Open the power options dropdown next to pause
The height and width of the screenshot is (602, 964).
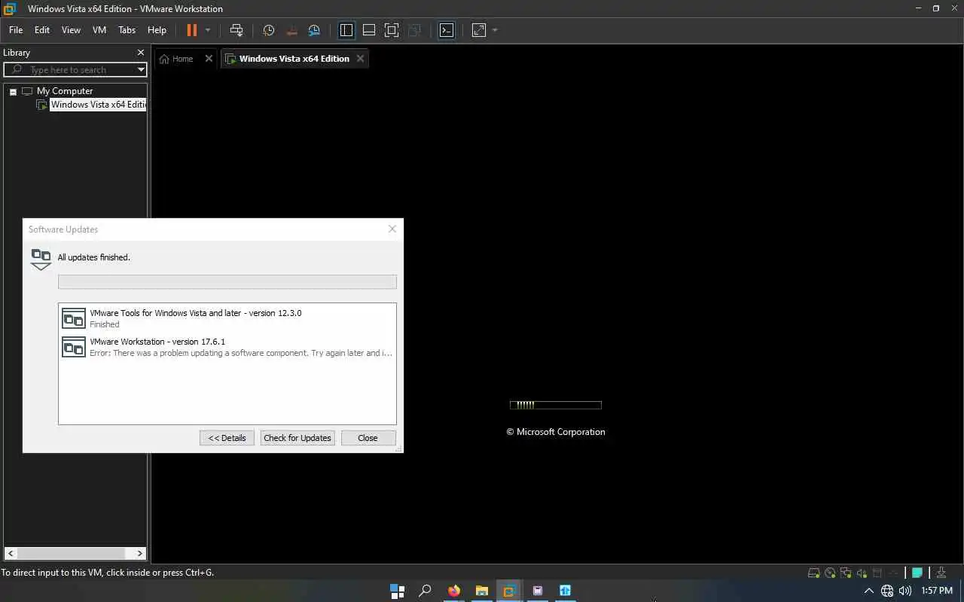[208, 30]
